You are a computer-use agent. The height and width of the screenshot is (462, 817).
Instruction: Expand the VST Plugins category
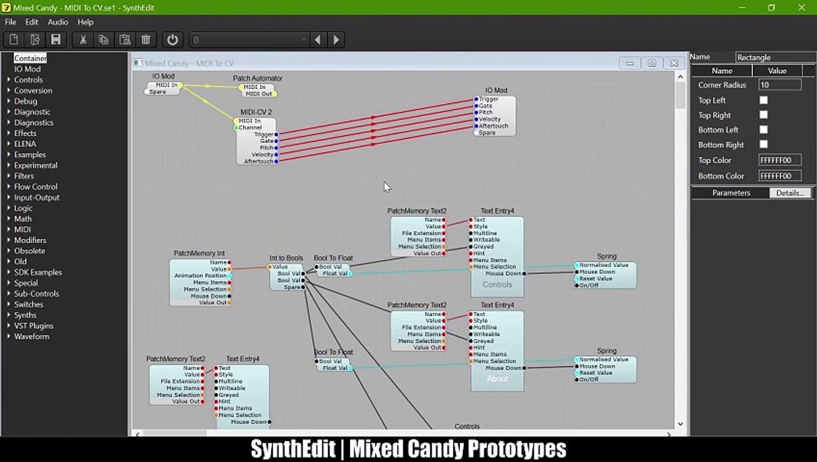8,326
